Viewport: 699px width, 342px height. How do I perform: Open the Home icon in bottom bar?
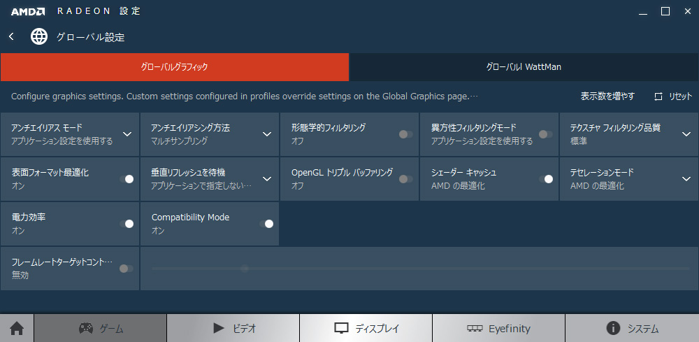[x=17, y=329]
